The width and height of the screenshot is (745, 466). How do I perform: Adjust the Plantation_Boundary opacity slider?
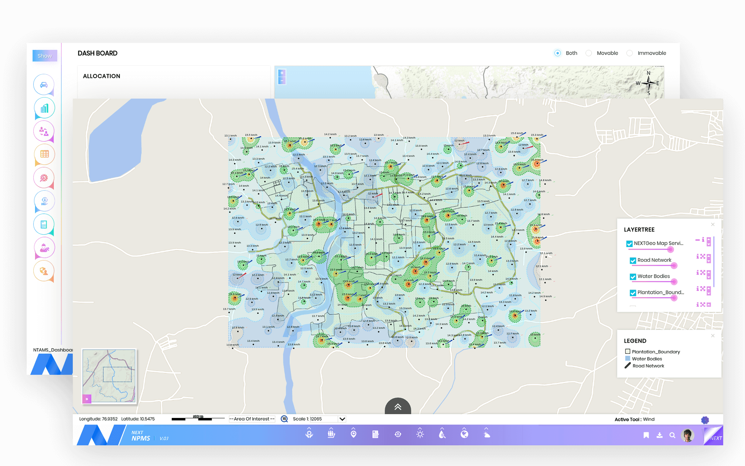tap(674, 298)
